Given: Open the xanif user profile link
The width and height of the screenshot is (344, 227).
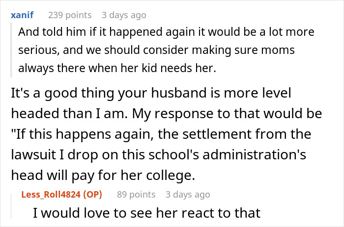Looking at the screenshot, I should [22, 15].
